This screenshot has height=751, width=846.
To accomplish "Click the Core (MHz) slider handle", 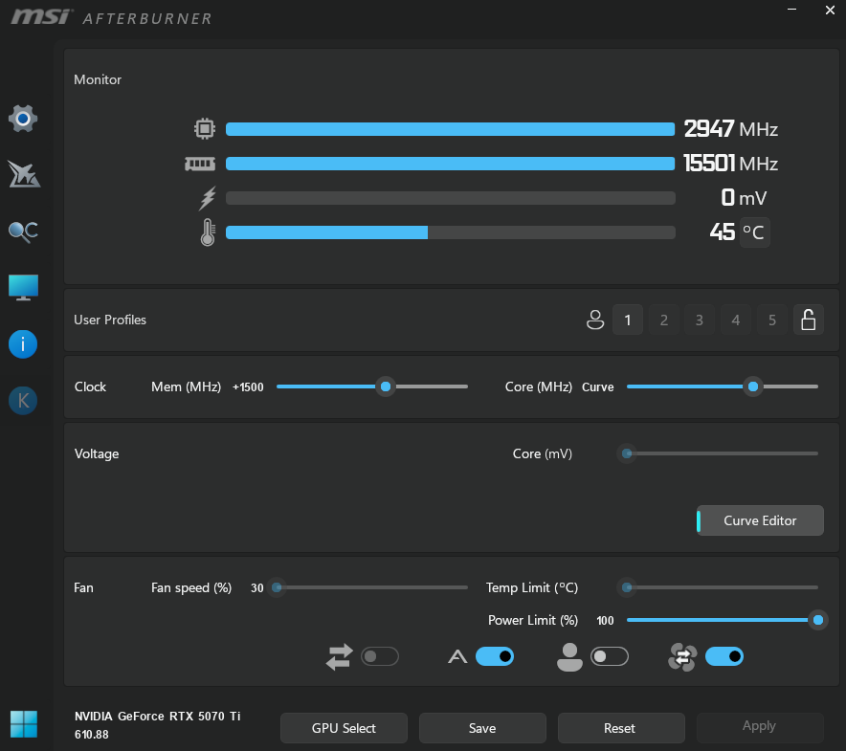I will 753,387.
